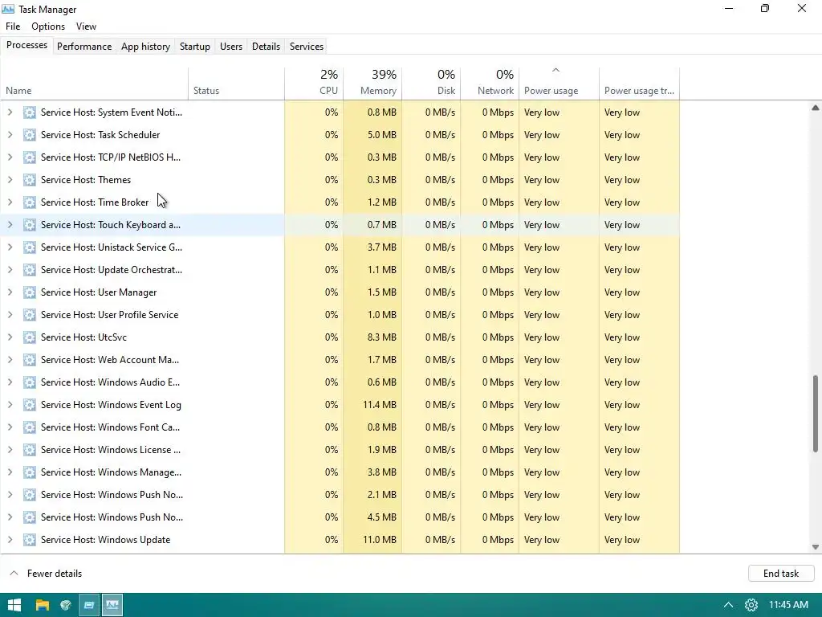Click the gear icon of Service Host: Unistack Service G...
Screen dimensions: 822x617
(x=30, y=247)
